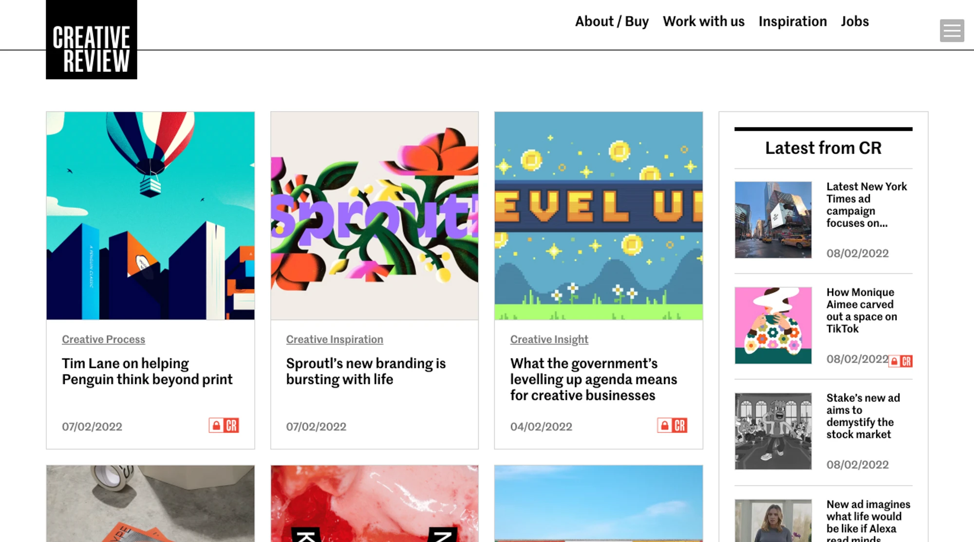This screenshot has width=974, height=542.
Task: Open the Inspiration menu item
Action: pos(792,21)
